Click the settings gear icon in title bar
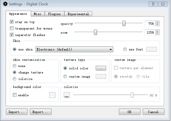This screenshot has width=171, height=121. pos(5,4)
